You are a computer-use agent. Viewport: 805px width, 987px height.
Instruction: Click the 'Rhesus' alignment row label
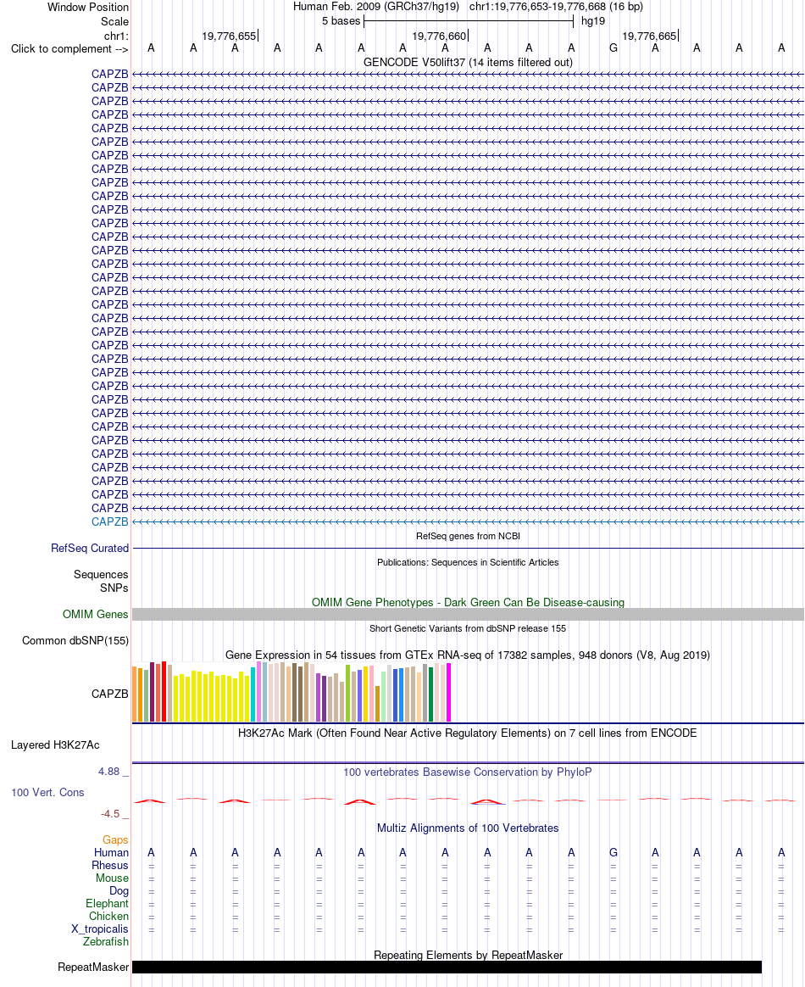(x=110, y=866)
